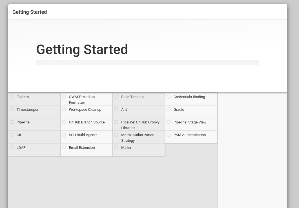This screenshot has height=208, width=299.
Task: Click the Matrix Authorization Strategy label
Action: (x=138, y=138)
